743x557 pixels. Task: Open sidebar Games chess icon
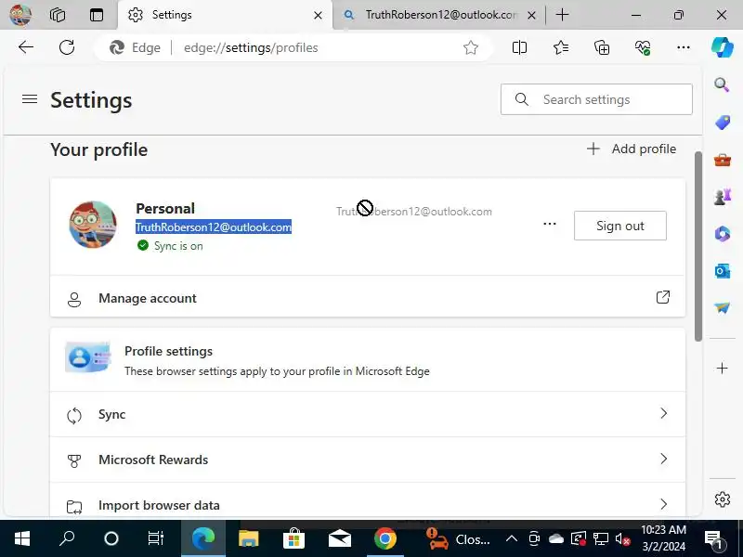(723, 197)
